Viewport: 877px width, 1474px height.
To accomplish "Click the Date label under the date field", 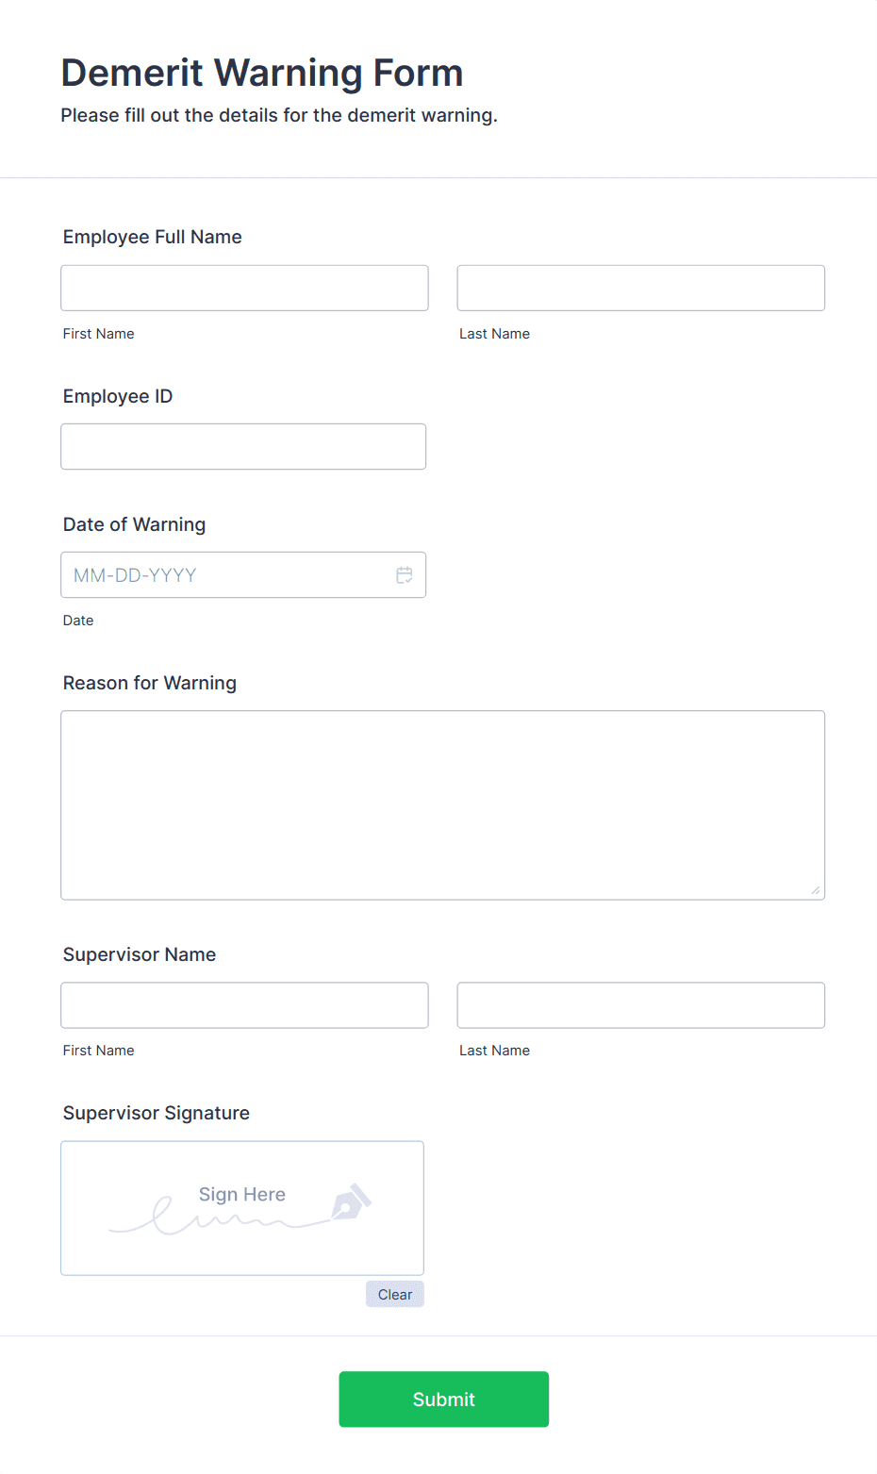I will (x=78, y=620).
